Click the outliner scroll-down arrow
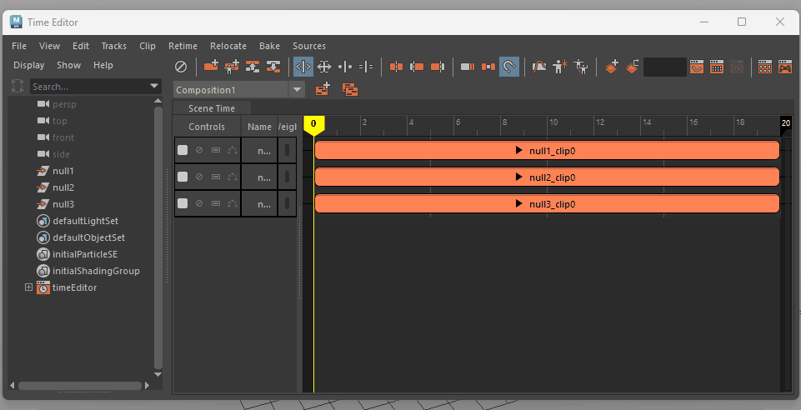801x410 pixels. [x=158, y=374]
